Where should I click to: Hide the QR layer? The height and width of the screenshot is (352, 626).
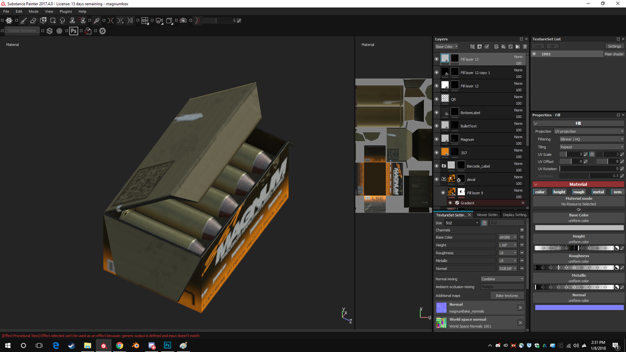pyautogui.click(x=437, y=99)
